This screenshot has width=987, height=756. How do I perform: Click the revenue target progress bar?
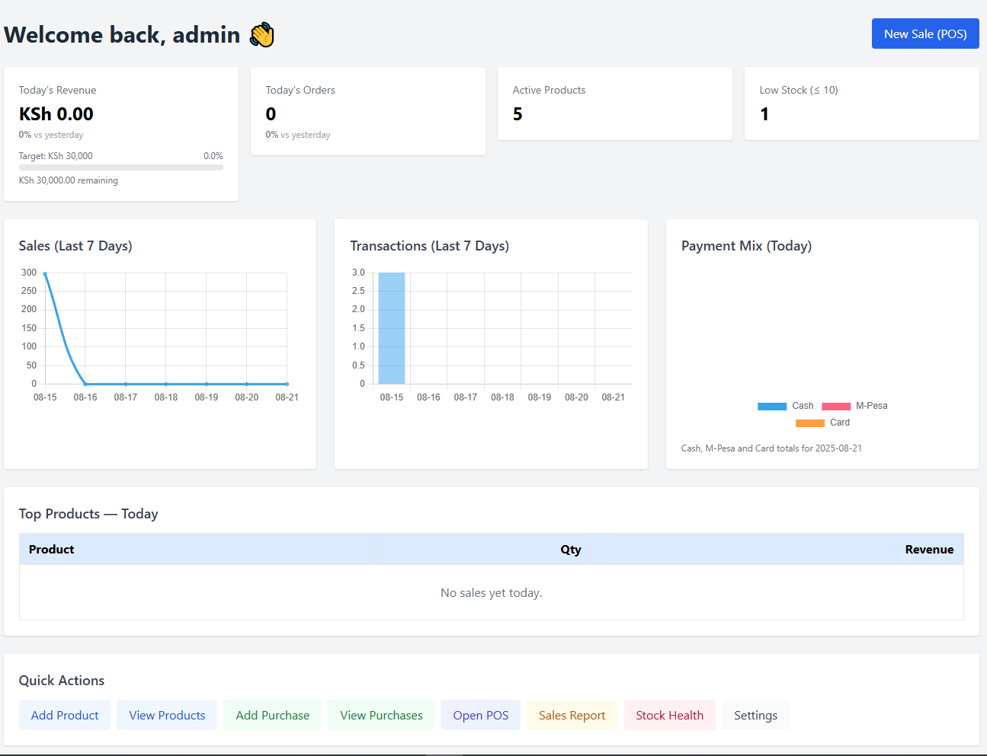click(x=120, y=167)
